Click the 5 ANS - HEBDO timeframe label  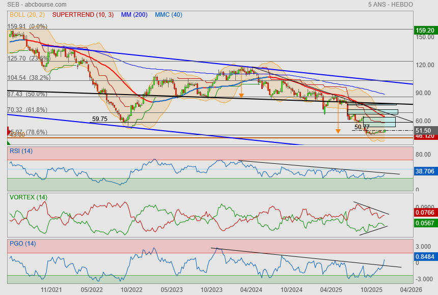390,5
